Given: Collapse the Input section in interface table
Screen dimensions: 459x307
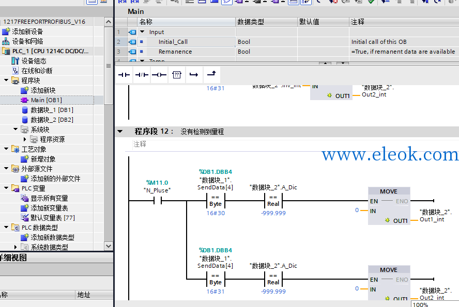Looking at the screenshot, I should click(142, 31).
